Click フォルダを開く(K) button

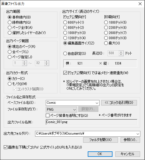click(100, 140)
